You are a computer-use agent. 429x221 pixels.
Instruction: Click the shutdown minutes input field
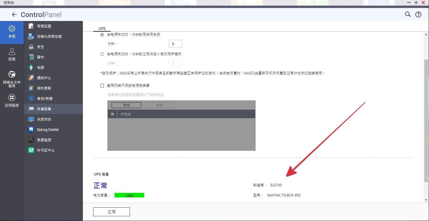pyautogui.click(x=175, y=44)
